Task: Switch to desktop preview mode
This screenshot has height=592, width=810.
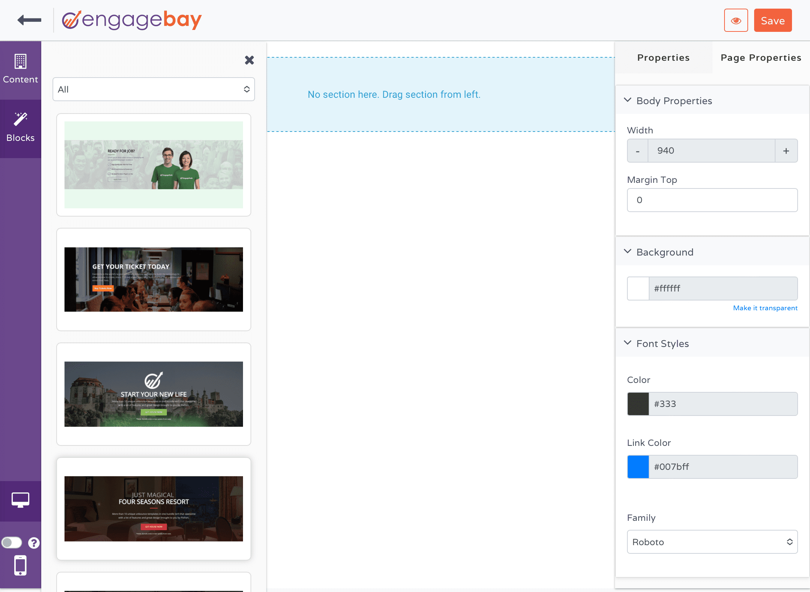Action: coord(21,500)
